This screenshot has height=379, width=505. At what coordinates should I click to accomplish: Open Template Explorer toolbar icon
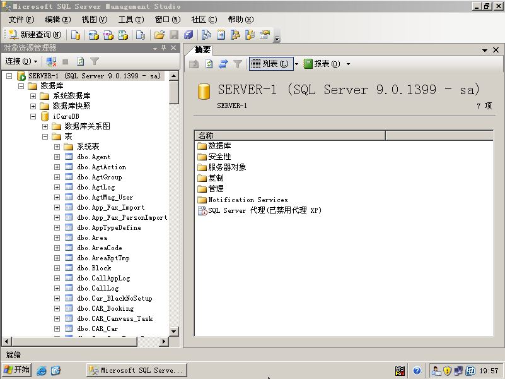250,35
